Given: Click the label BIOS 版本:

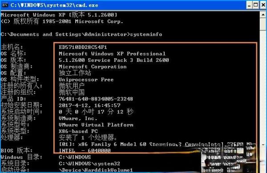Looking at the screenshot, I should pyautogui.click(x=16, y=150).
